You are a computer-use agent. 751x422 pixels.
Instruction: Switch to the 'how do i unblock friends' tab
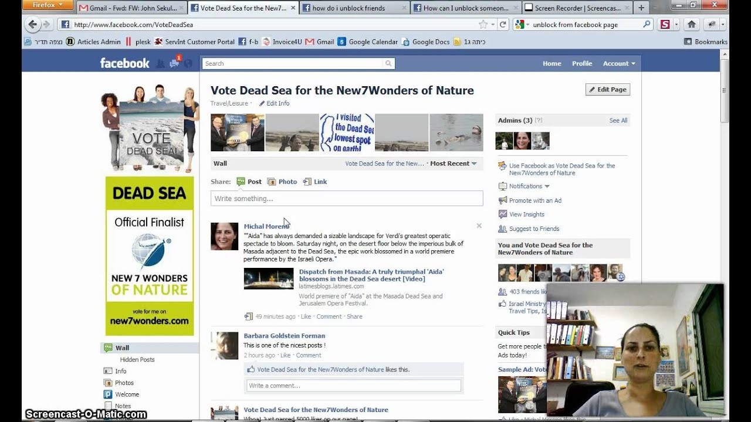[355, 8]
